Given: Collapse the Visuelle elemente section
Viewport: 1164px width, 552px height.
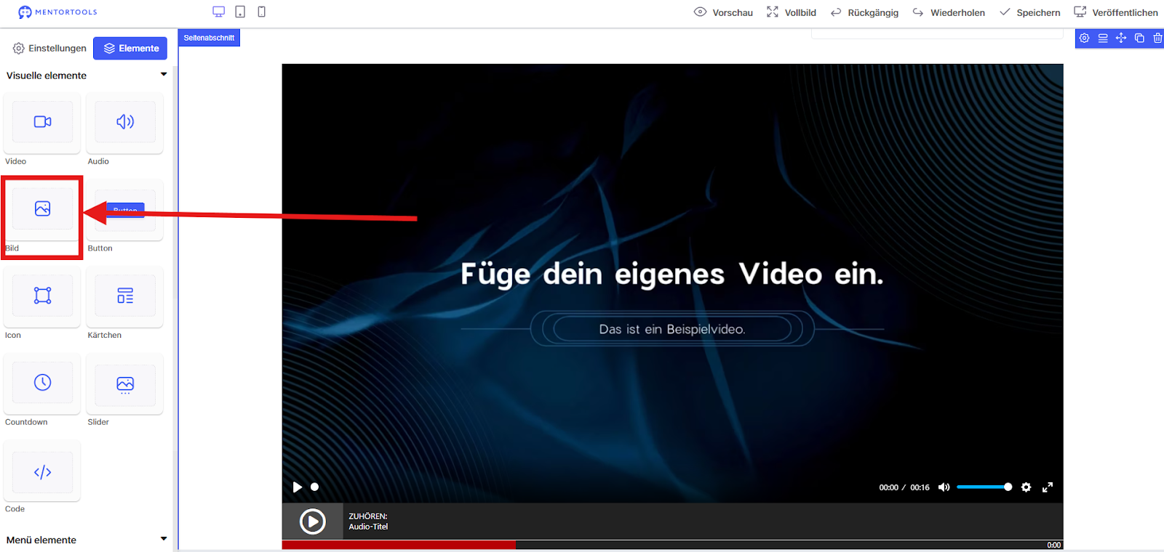Looking at the screenshot, I should click(x=164, y=74).
